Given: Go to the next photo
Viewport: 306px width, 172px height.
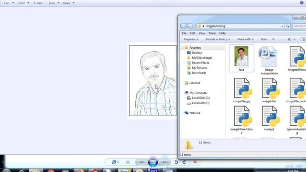Looking at the screenshot, I should [x=164, y=162].
